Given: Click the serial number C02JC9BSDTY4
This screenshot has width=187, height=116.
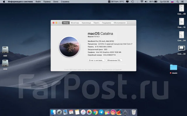Looking at the screenshot, I should pos(109,55).
